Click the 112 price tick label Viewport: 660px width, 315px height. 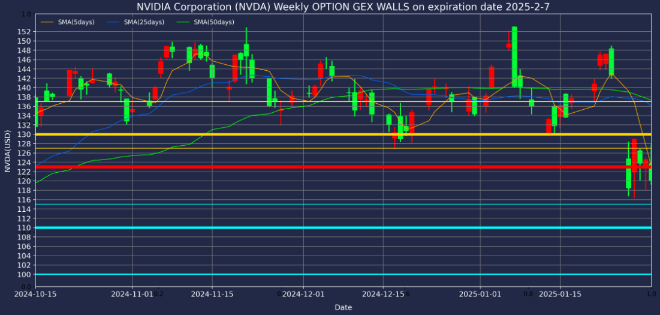(25, 218)
